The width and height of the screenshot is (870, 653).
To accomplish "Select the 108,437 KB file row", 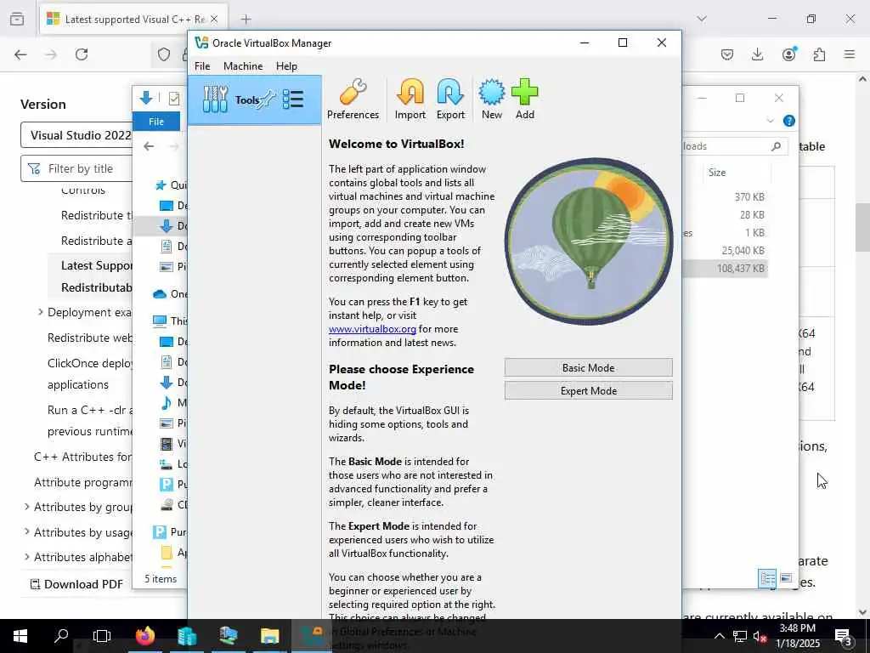I will click(726, 268).
